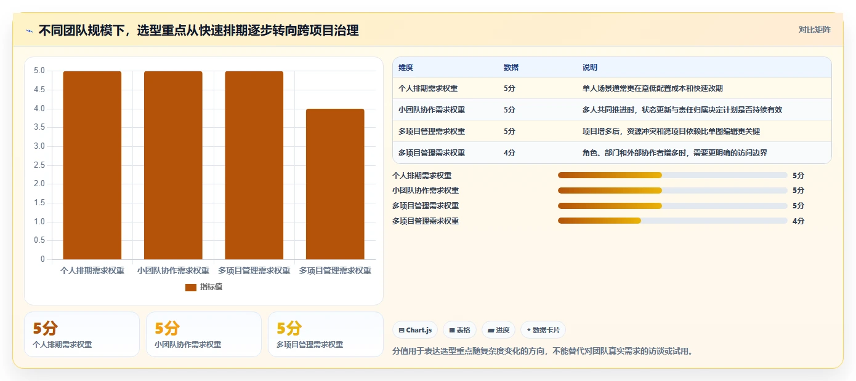Click the 维度 column header
This screenshot has width=856, height=381.
coord(406,67)
